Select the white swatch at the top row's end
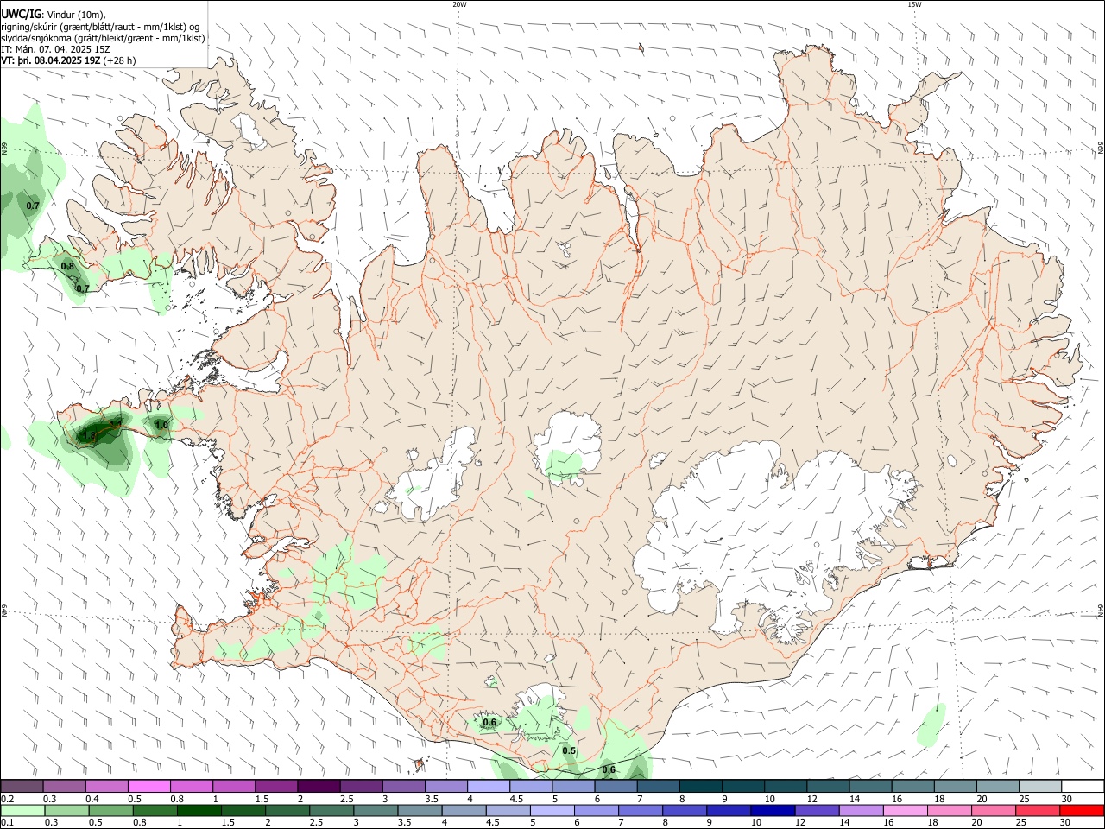Viewport: 1105px width, 829px height. point(1082,787)
